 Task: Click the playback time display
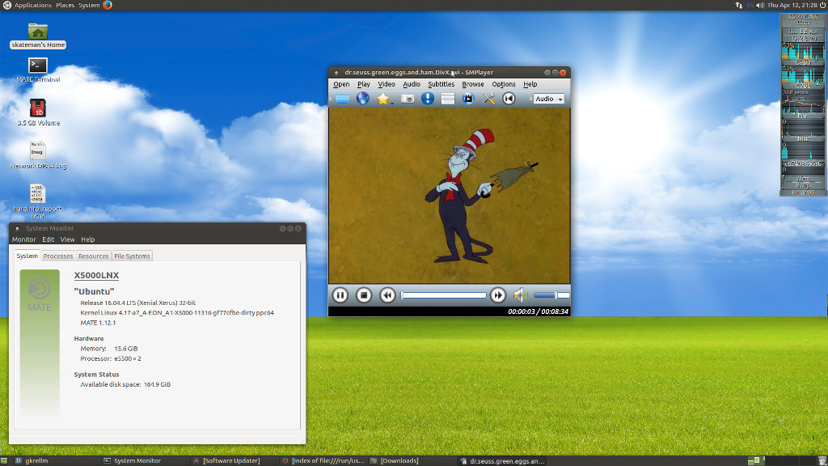(x=538, y=311)
